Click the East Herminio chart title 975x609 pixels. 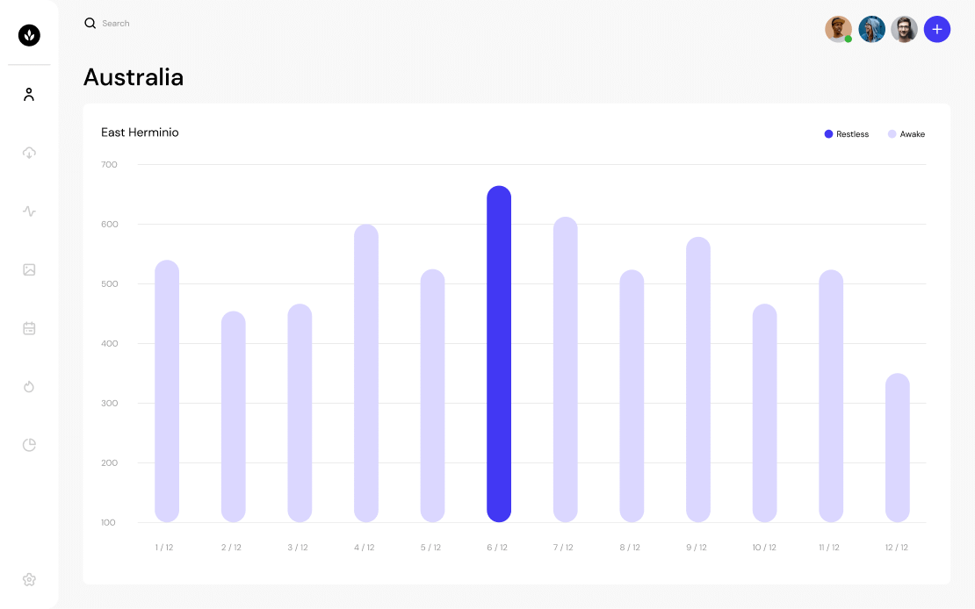point(140,133)
